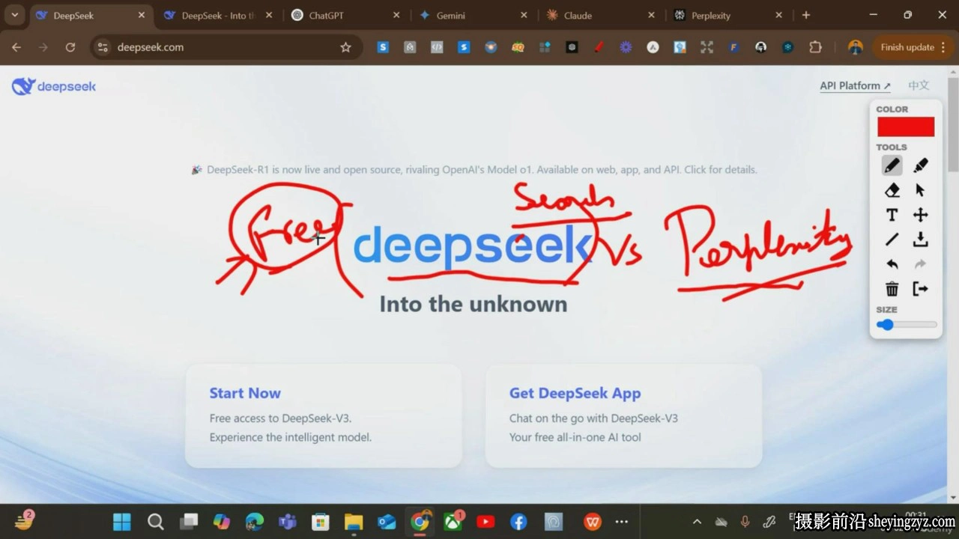Undo the last drawing stroke

(892, 264)
